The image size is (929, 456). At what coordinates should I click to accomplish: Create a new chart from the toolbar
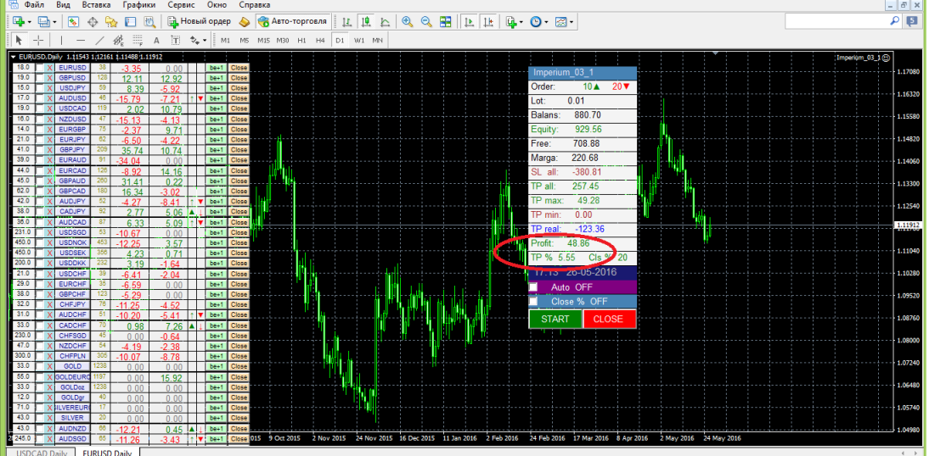click(18, 22)
